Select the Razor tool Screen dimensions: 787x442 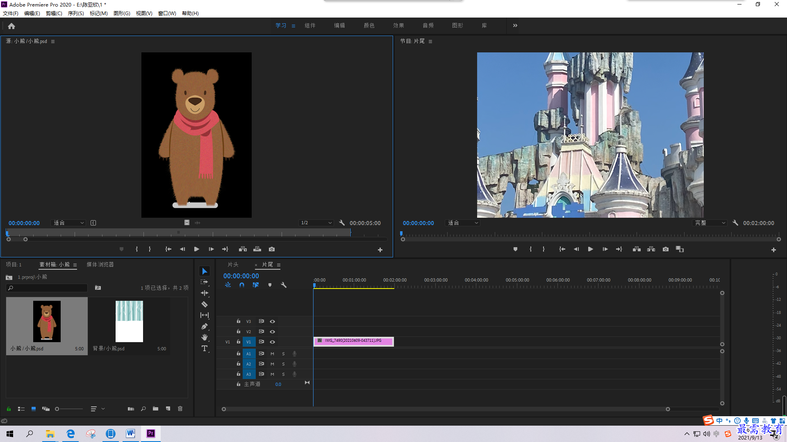point(205,304)
